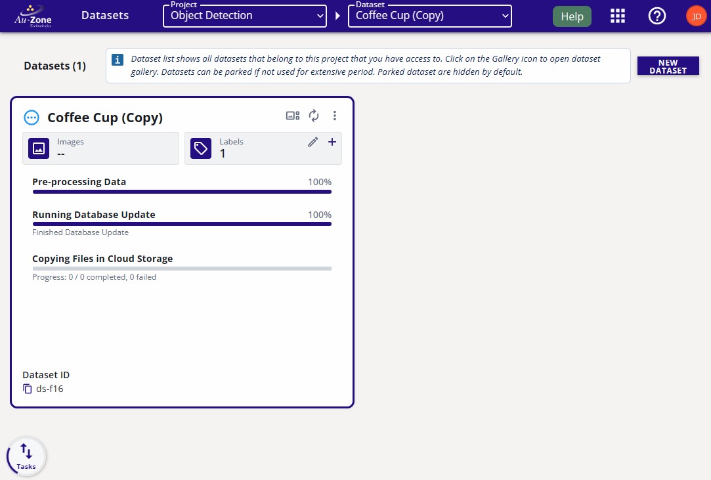Click the Datasets header link

click(x=105, y=15)
